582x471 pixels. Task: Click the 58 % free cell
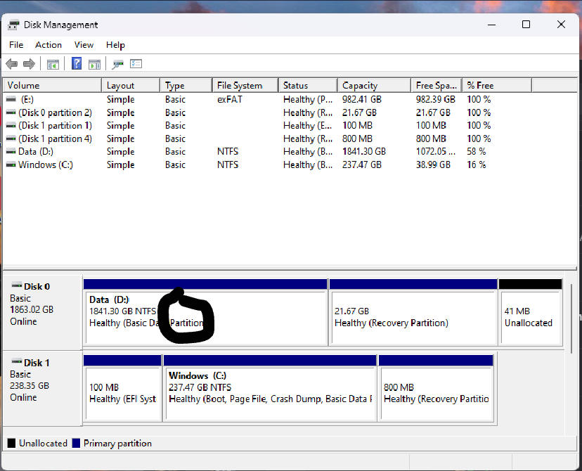[x=477, y=151]
